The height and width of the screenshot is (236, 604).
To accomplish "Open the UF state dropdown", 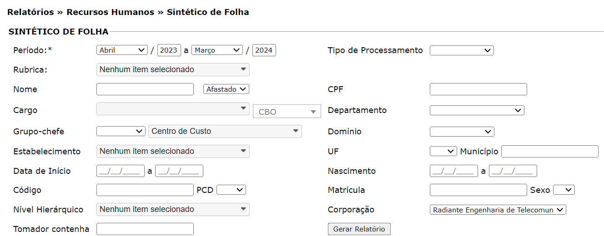I will 443,151.
